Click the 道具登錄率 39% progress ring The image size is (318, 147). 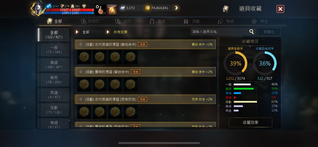point(235,63)
